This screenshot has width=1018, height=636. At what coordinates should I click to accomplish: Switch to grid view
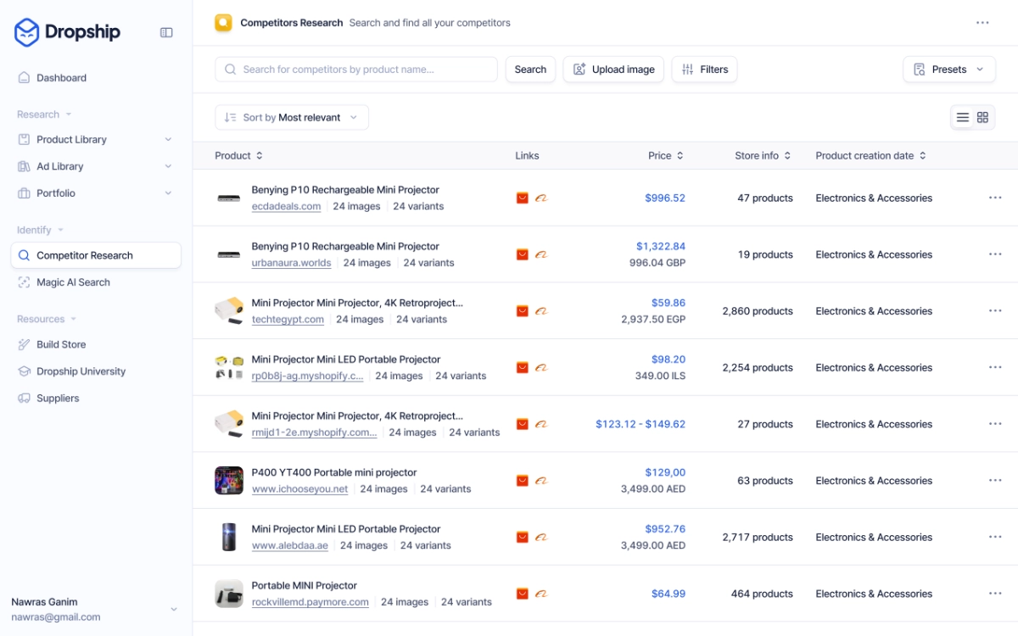point(982,118)
